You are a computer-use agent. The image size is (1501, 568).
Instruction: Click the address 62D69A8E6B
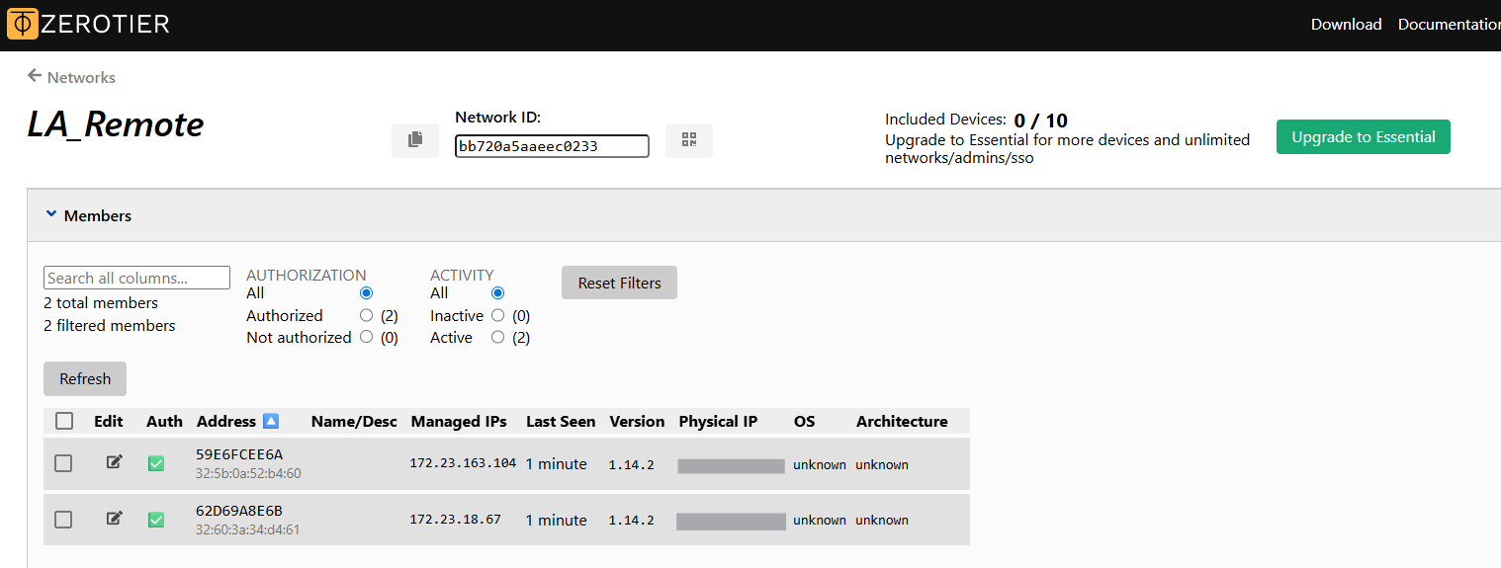pos(239,511)
